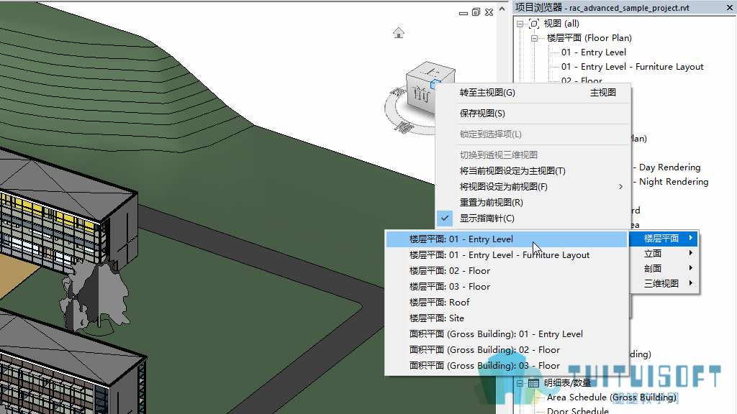Minimize the 3D view window
Screen dimensions: 737x414
[x=464, y=13]
